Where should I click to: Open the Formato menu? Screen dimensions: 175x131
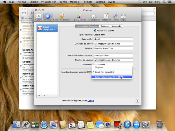pyautogui.click(x=88, y=2)
